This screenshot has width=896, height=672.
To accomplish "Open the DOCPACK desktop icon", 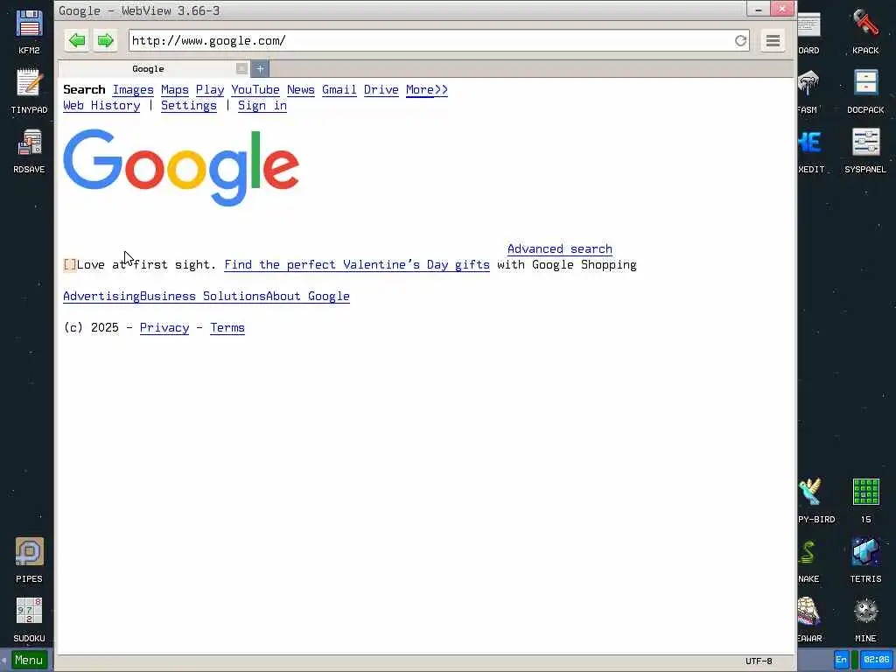I will [x=865, y=91].
